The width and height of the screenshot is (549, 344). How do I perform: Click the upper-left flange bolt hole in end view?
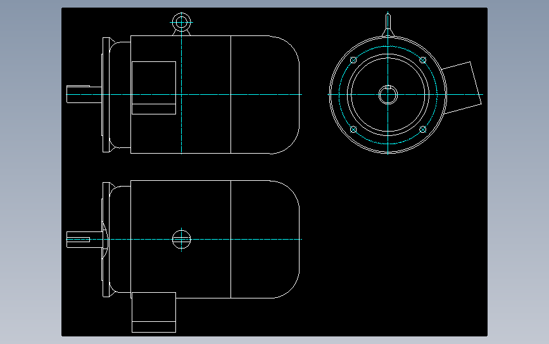tap(353, 60)
